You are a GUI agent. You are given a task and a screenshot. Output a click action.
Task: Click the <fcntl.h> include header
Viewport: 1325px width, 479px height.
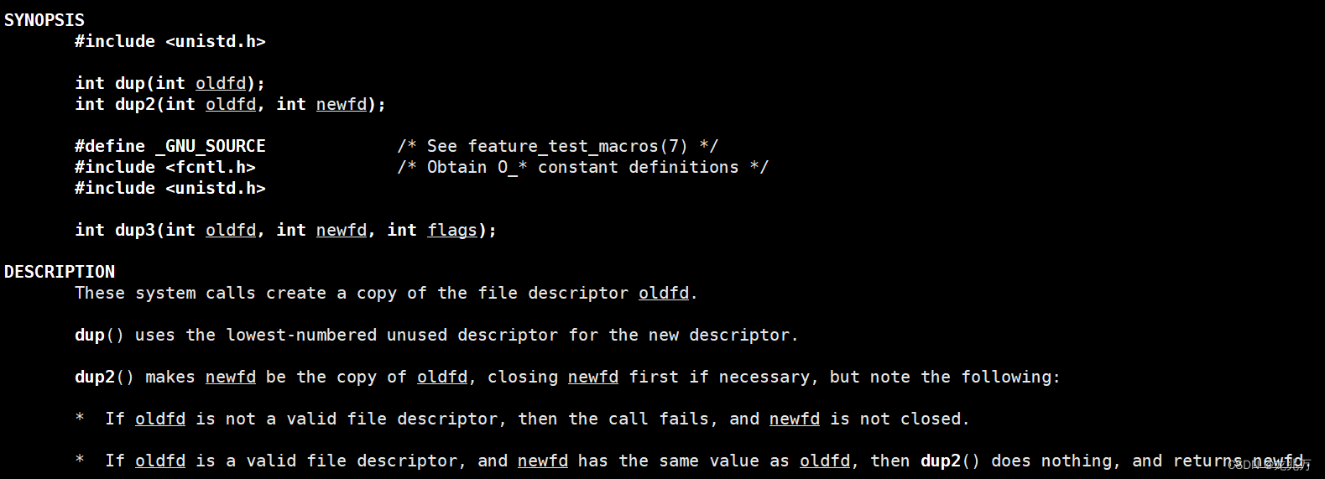[x=211, y=167]
